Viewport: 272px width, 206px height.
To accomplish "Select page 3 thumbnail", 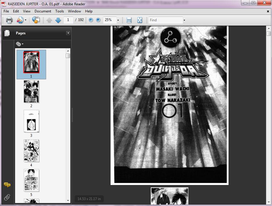I will [x=31, y=121].
